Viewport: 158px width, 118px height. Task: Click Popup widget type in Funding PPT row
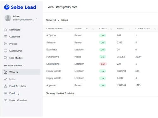[x=78, y=57]
